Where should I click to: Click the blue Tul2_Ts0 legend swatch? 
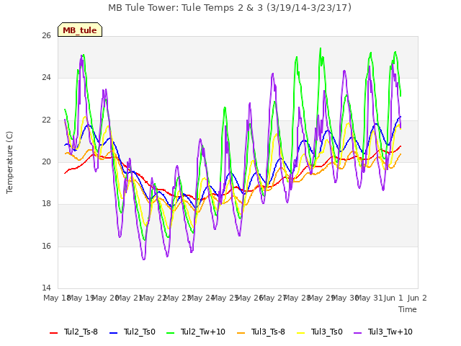tap(113, 333)
